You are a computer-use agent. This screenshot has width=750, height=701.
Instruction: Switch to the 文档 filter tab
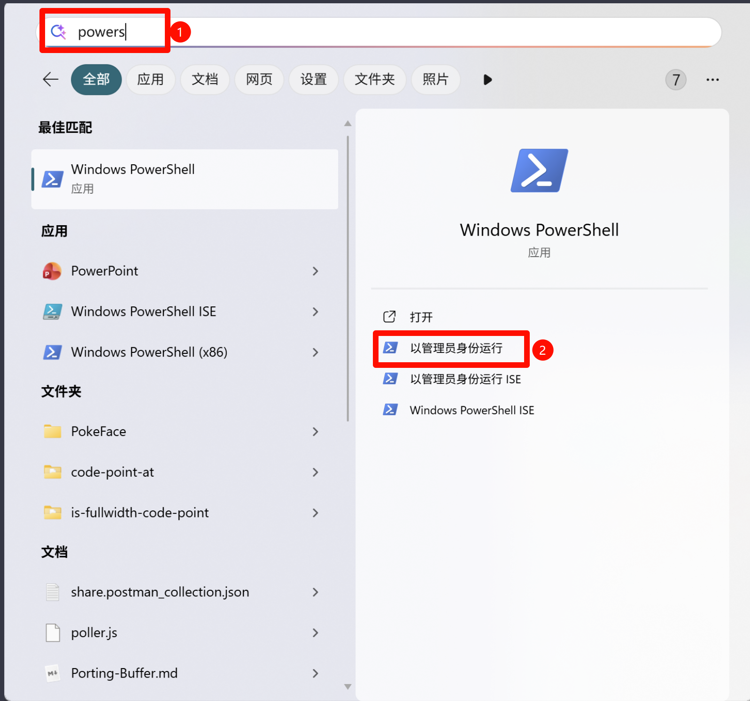205,79
